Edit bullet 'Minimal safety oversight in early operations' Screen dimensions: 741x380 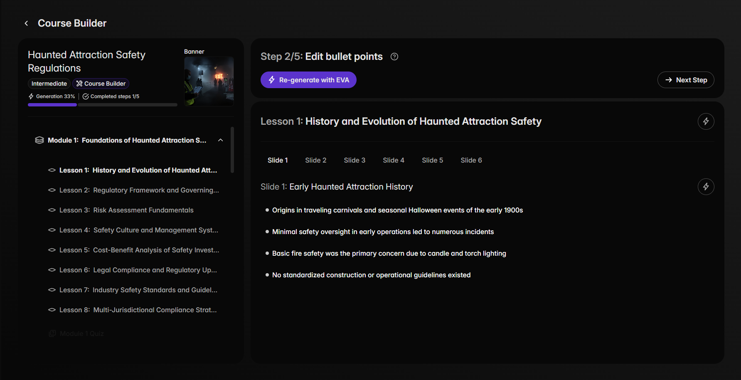[383, 232]
